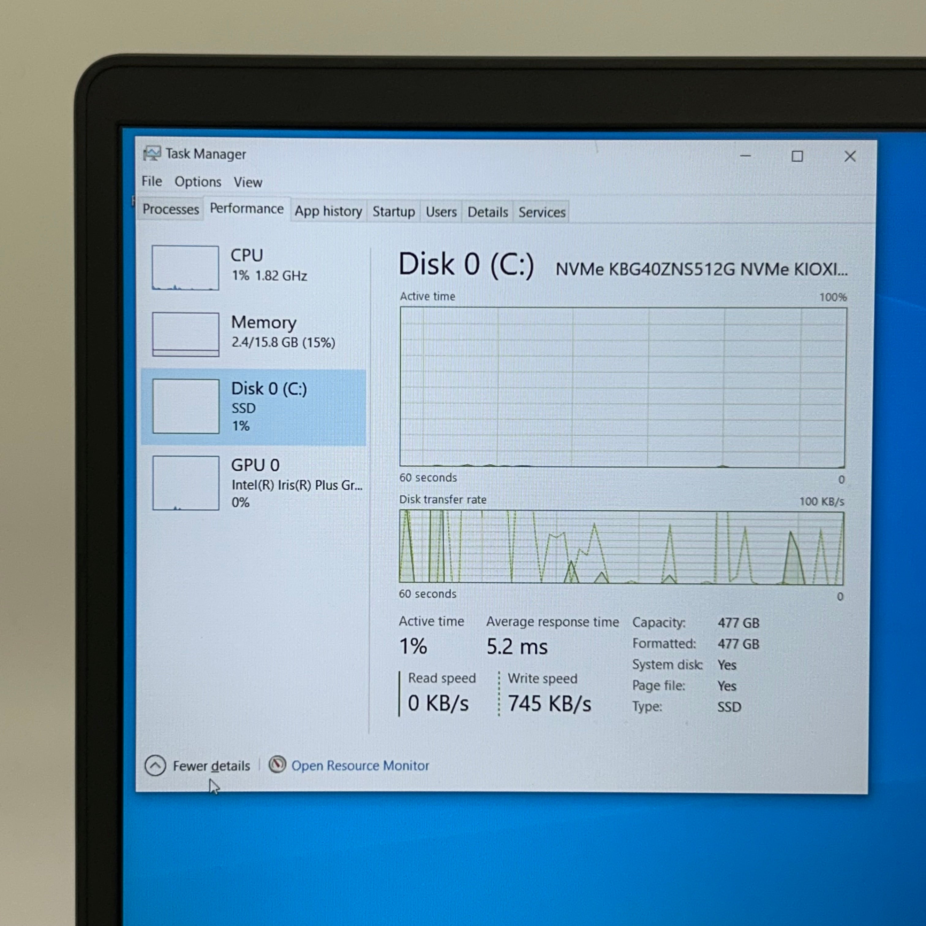Image resolution: width=926 pixels, height=926 pixels.
Task: Switch to the App history tab
Action: coord(328,211)
